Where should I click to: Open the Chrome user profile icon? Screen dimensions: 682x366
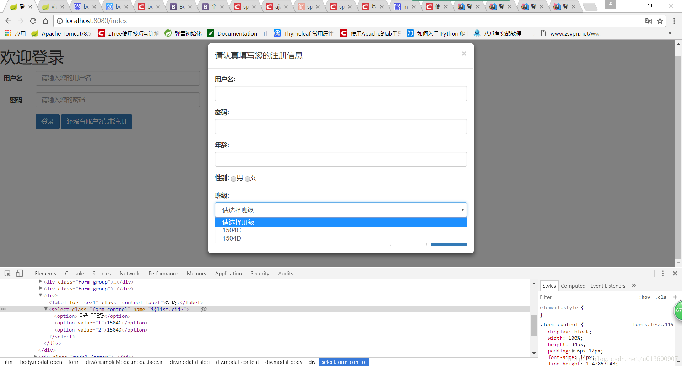[x=610, y=4]
